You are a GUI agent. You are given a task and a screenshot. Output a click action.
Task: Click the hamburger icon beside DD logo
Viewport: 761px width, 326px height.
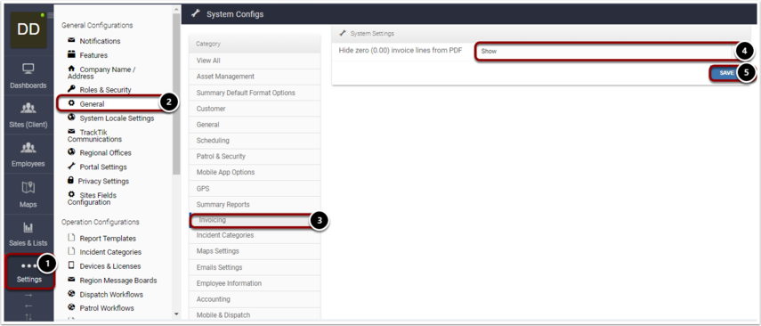51,15
